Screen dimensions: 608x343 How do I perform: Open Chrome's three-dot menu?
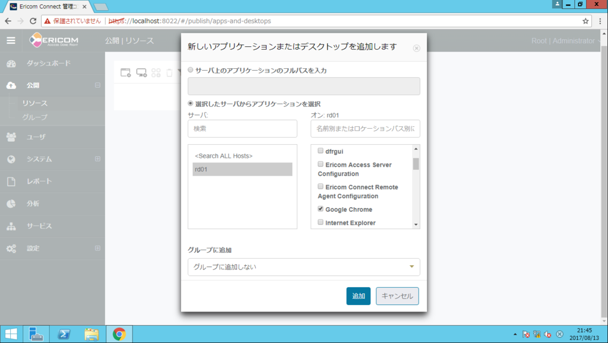click(600, 21)
